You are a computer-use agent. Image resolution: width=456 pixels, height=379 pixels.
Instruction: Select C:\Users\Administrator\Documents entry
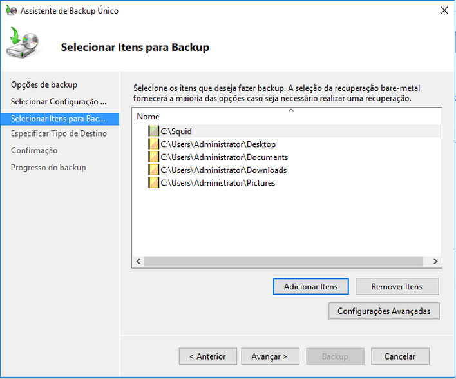point(224,157)
